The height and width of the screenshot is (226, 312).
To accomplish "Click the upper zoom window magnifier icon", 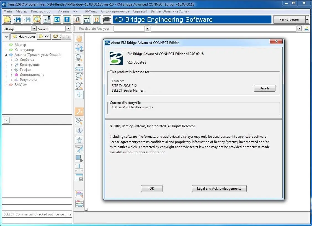I will 79,76.
